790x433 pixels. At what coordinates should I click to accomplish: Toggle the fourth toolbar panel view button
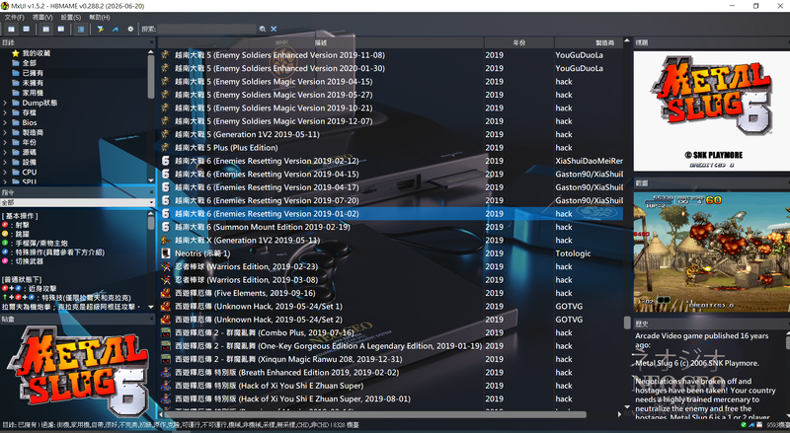coord(61,30)
